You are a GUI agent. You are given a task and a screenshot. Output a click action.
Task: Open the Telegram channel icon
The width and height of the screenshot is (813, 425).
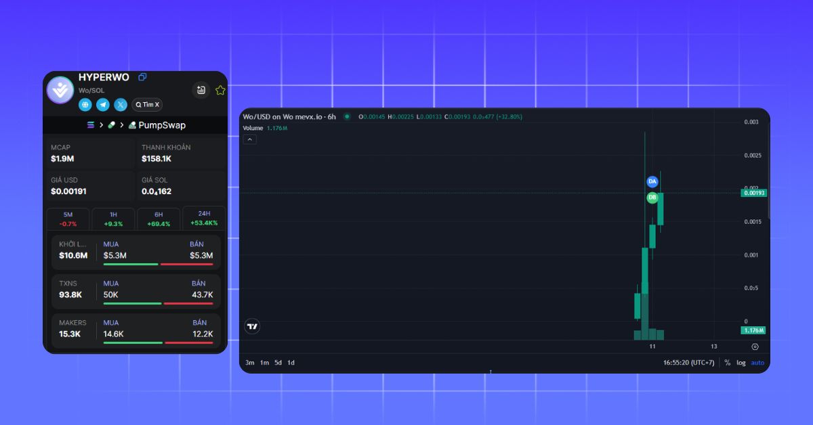tap(103, 104)
